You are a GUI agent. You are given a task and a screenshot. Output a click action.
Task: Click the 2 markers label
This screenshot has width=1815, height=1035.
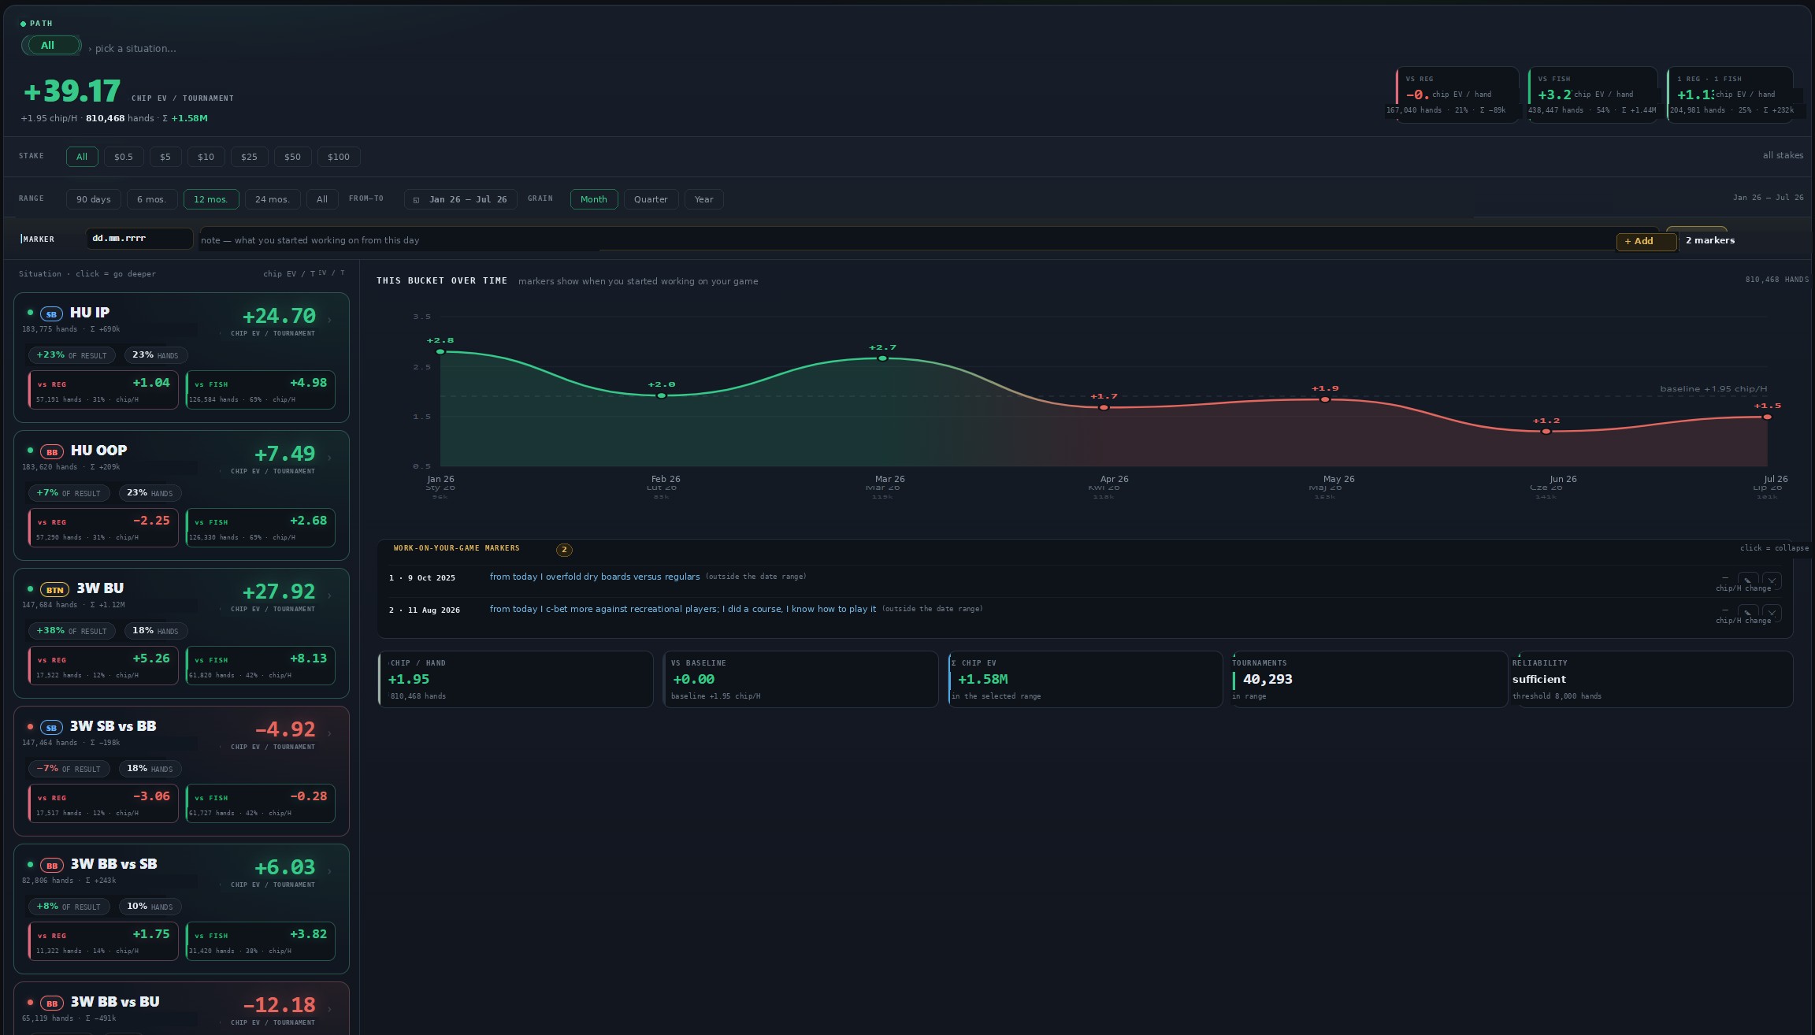pos(1710,240)
